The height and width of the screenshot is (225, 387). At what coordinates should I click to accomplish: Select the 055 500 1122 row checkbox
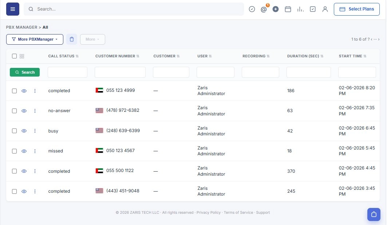point(14,171)
